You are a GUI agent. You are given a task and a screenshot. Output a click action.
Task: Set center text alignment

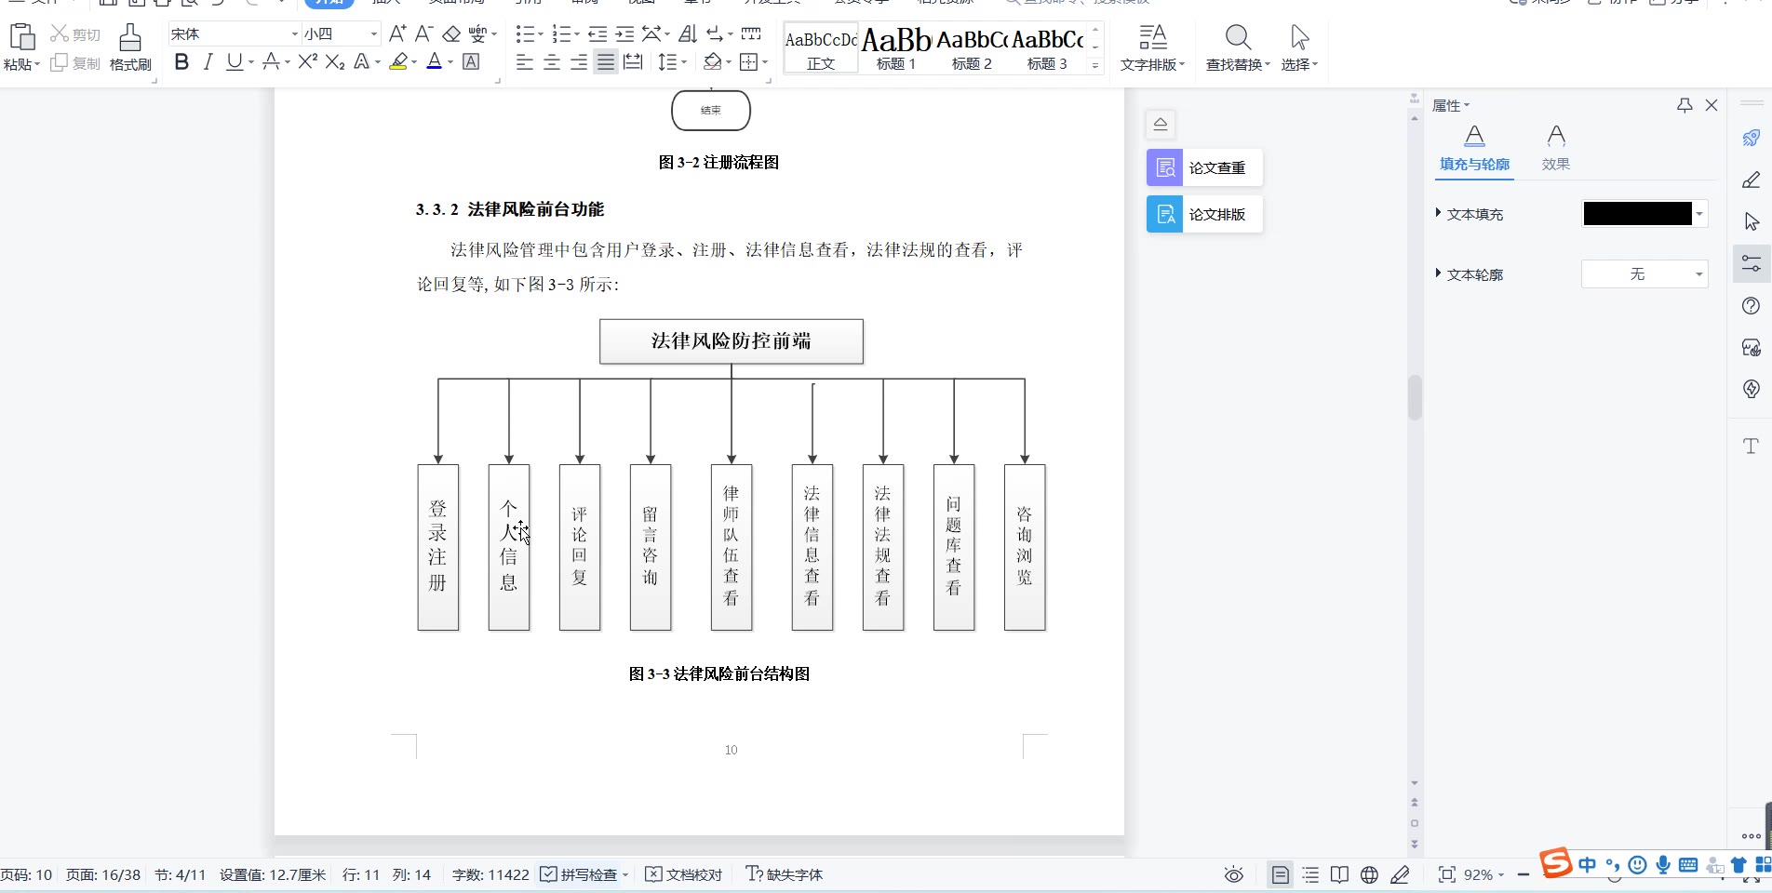pyautogui.click(x=552, y=61)
